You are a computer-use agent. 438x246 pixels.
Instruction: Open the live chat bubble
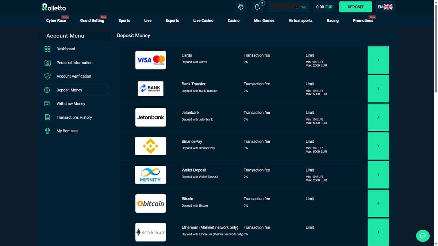[x=423, y=235]
